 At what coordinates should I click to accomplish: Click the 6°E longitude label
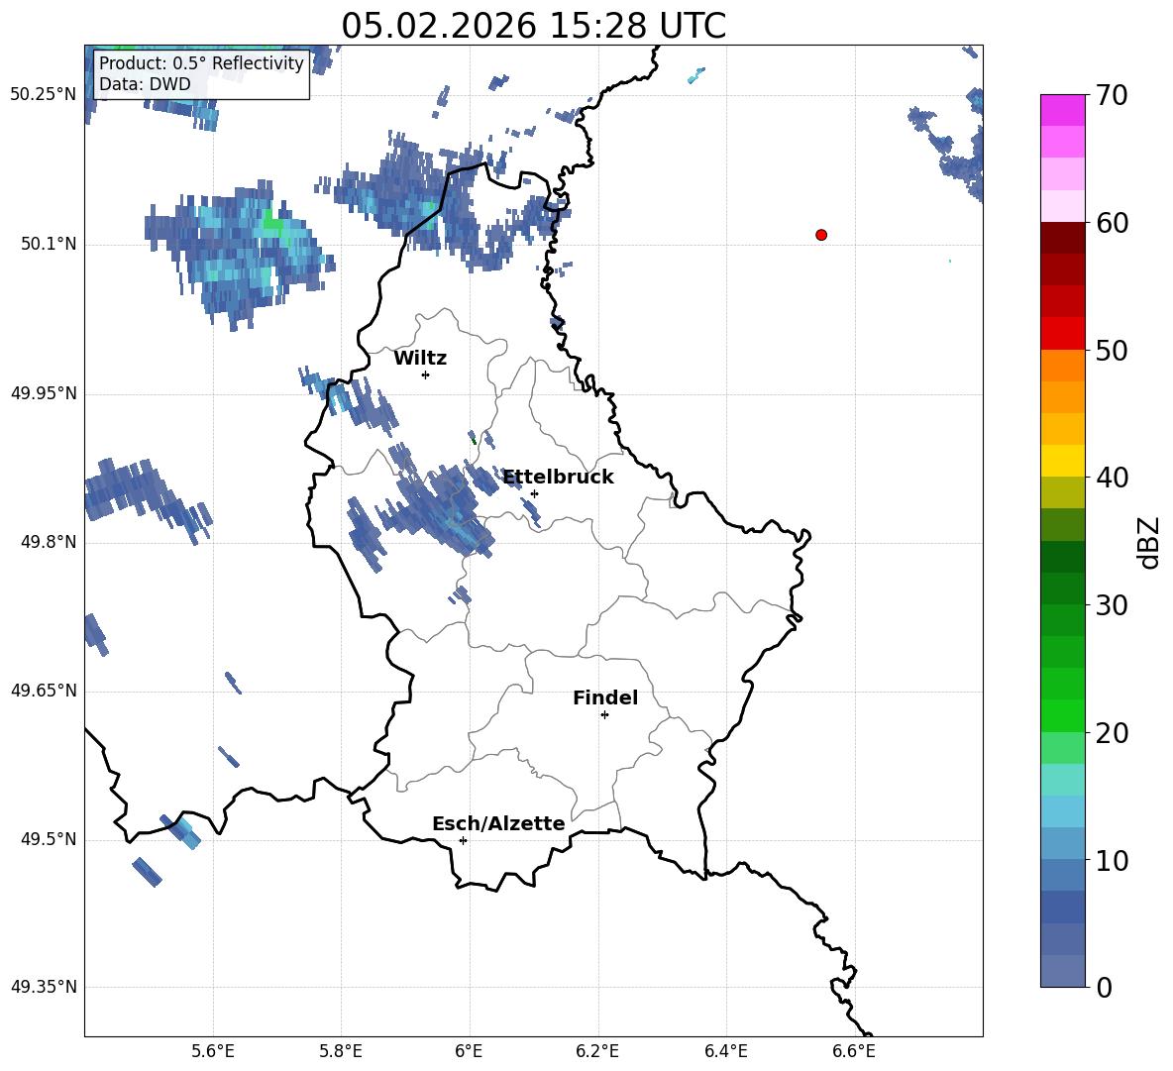pyautogui.click(x=469, y=1051)
